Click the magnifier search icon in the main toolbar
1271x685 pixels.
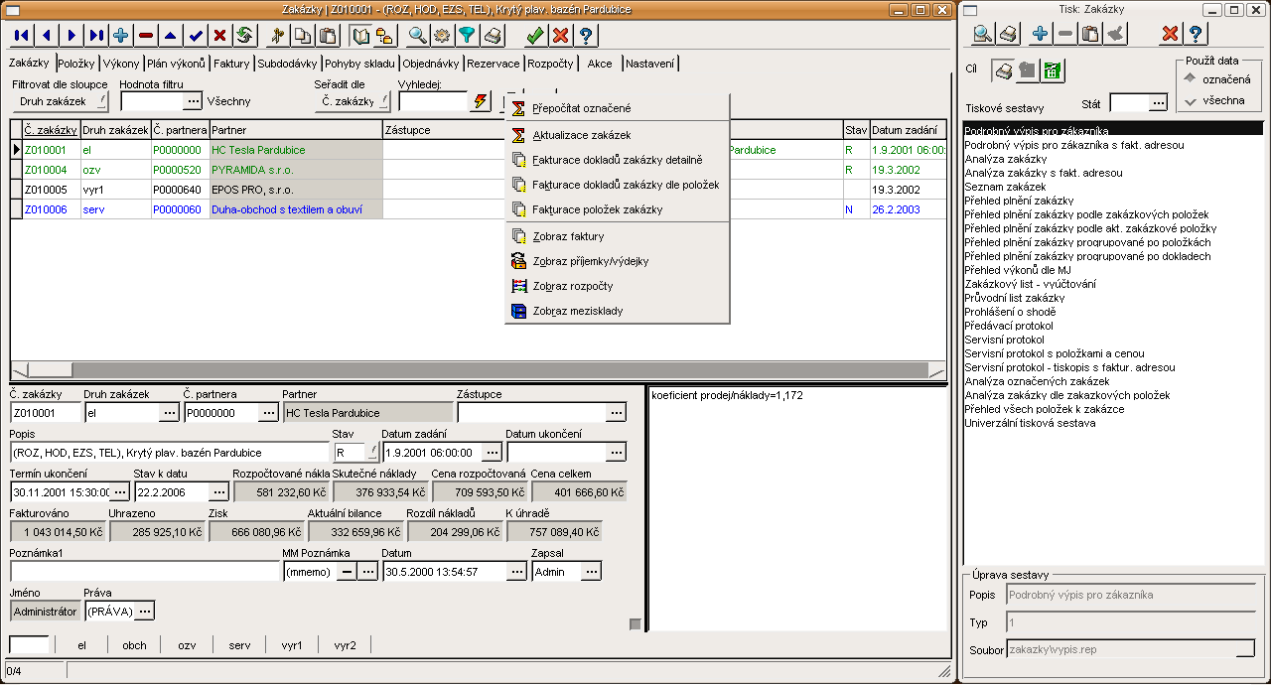pos(417,36)
